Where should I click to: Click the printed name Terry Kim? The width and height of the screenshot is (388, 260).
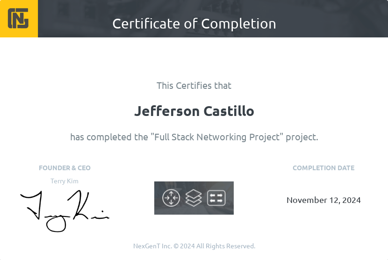(x=65, y=181)
